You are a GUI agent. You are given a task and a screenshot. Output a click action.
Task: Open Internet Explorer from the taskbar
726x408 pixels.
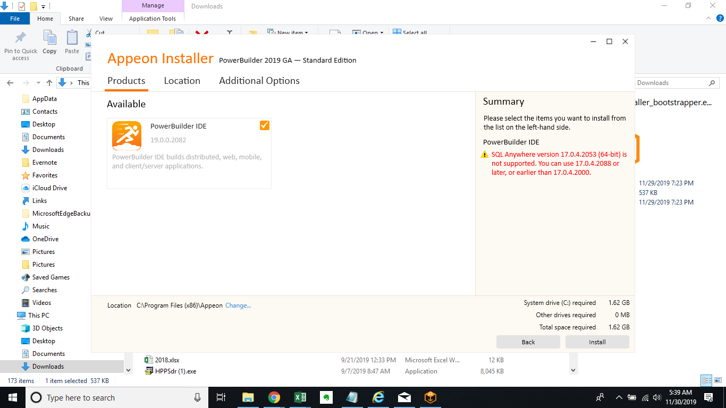pyautogui.click(x=378, y=397)
